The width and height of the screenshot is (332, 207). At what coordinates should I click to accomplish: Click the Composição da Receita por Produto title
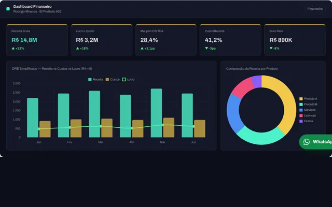252,69
